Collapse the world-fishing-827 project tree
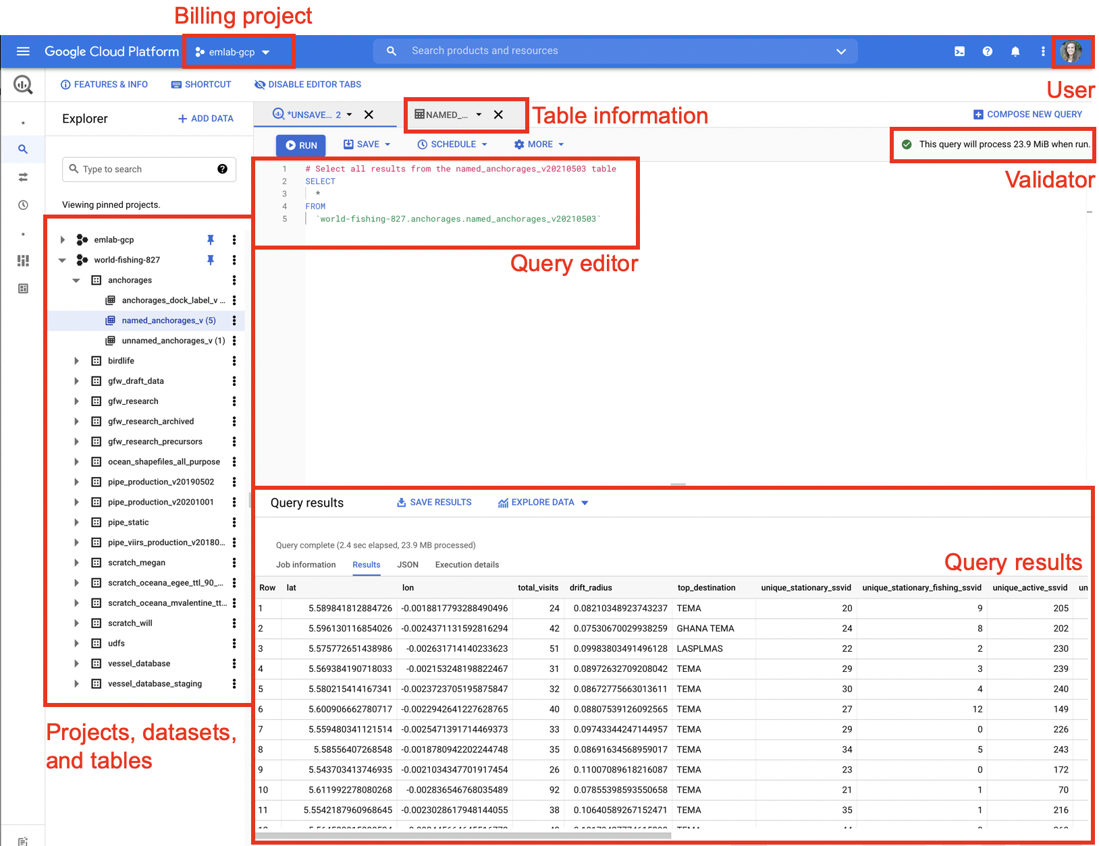The width and height of the screenshot is (1099, 846). (x=62, y=260)
